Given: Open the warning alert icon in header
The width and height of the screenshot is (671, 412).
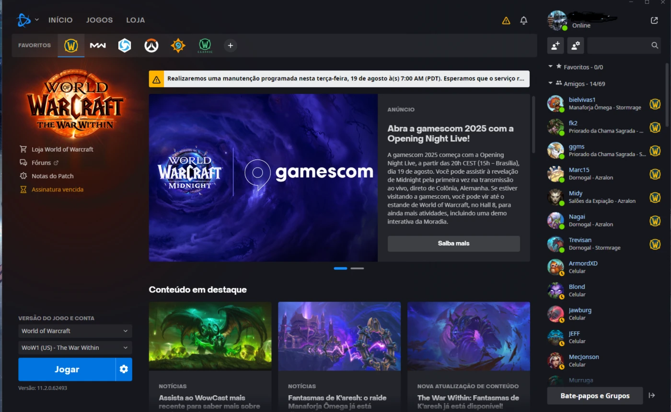Looking at the screenshot, I should 506,21.
